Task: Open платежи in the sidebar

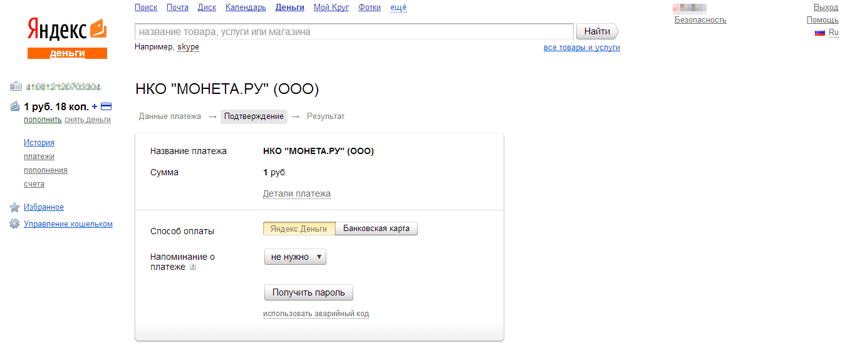Action: 39,157
